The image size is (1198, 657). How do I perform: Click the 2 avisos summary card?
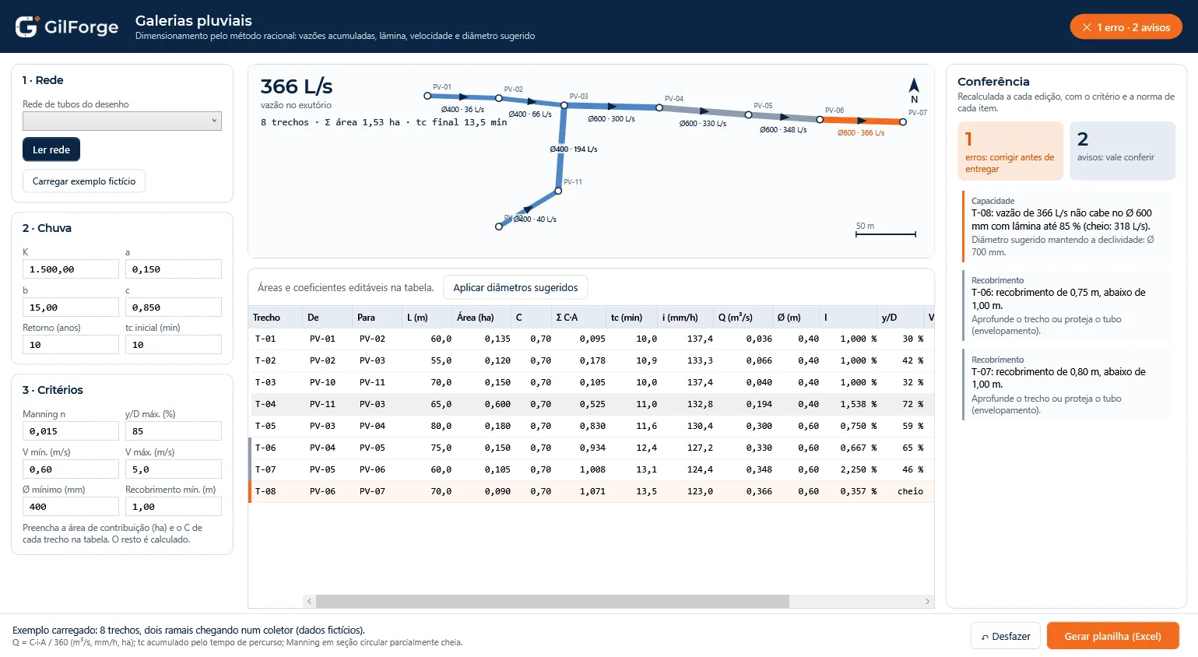1122,151
